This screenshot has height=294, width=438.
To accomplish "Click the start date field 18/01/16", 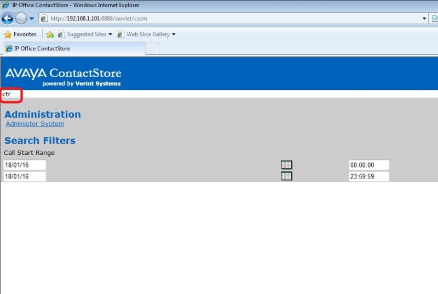I will pos(25,165).
